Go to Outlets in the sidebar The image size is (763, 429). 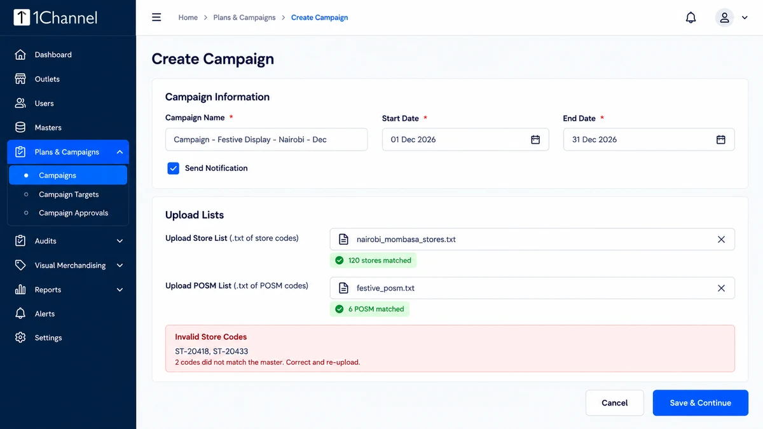68,79
